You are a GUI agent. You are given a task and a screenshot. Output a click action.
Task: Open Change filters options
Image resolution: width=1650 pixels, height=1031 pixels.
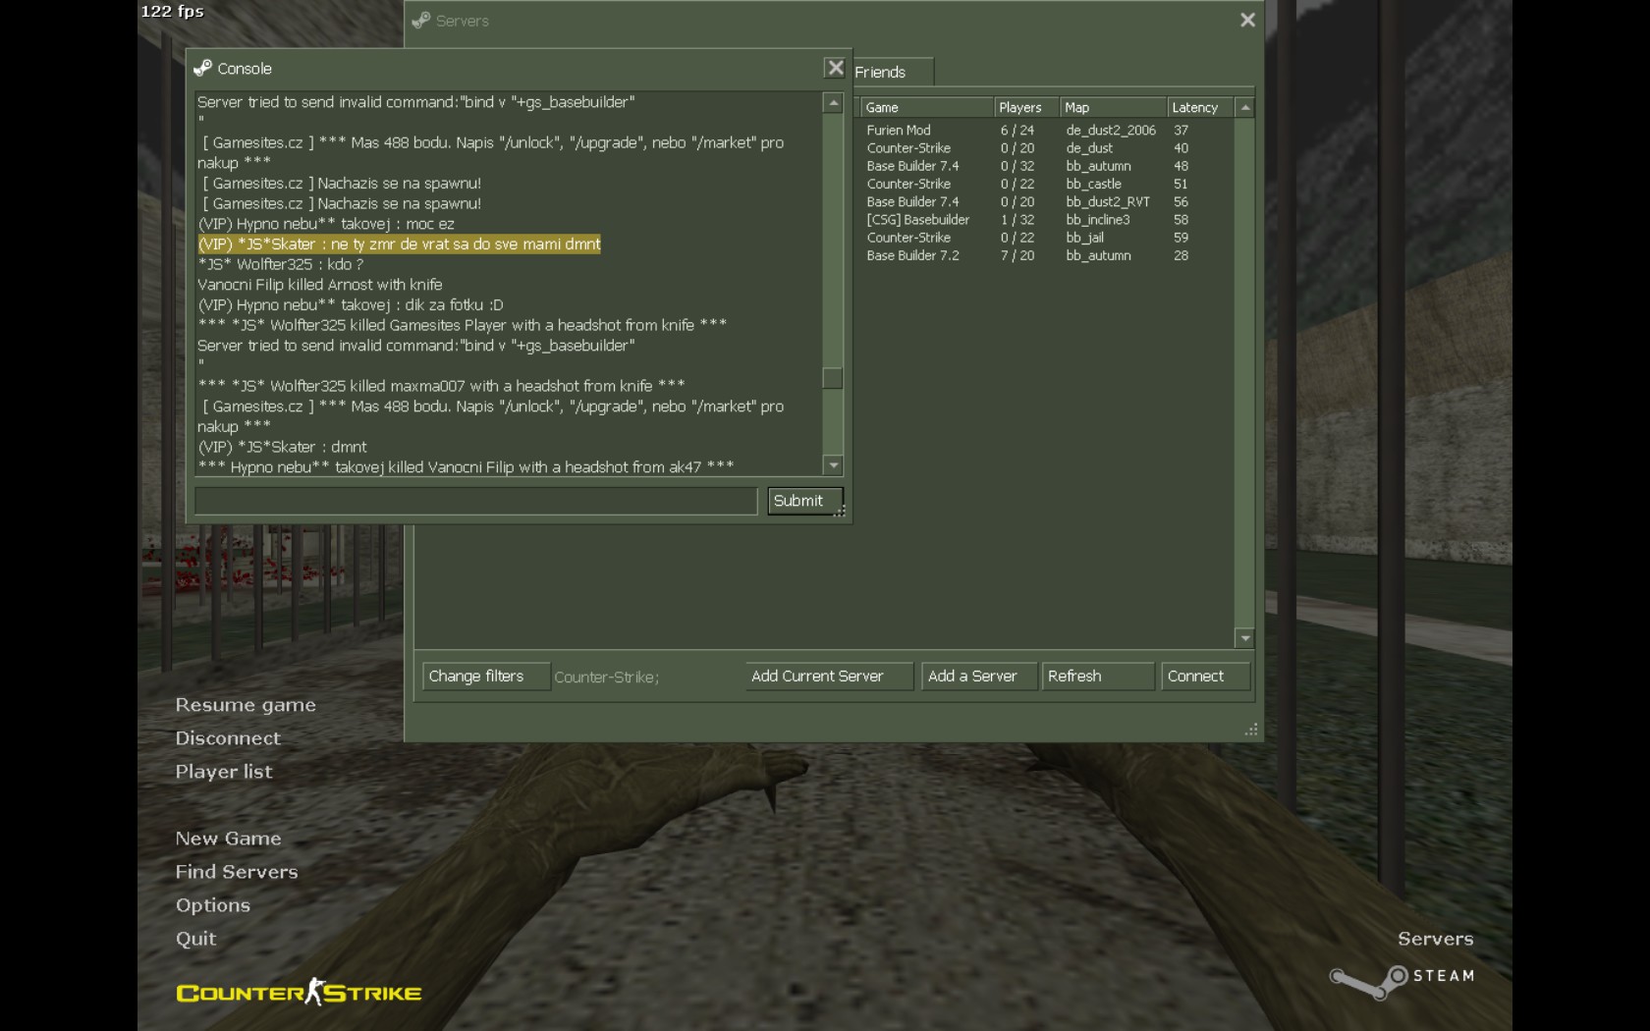[x=486, y=677]
